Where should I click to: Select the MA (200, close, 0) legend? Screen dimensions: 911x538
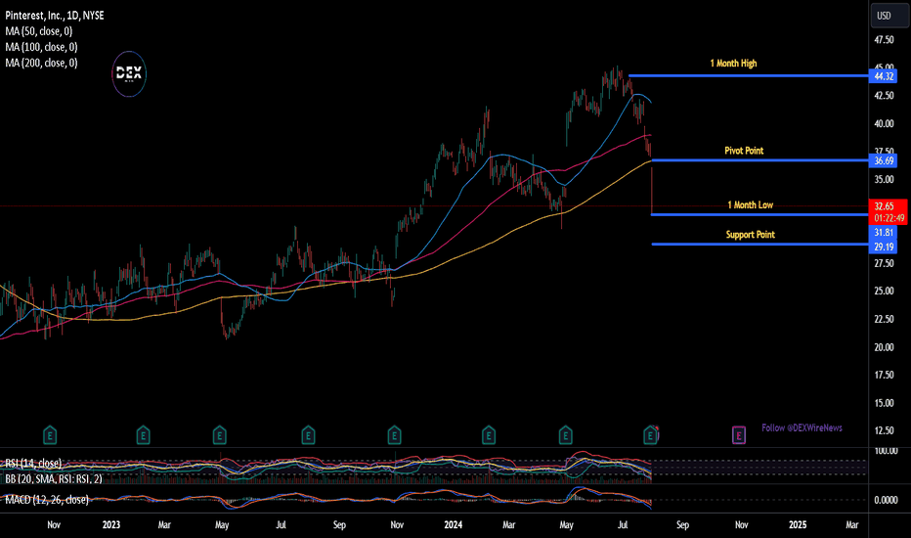pyautogui.click(x=41, y=63)
